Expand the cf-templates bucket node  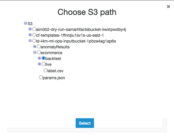(x=30, y=35)
